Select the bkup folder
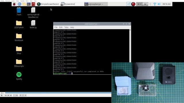Screen dimensions: 184x103 tap(19, 50)
